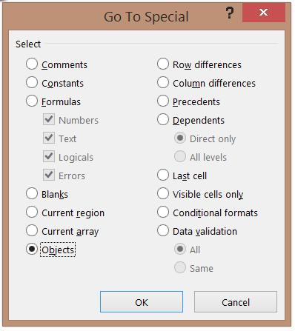Toggle the Numbers checkbox under Formulas
The image size is (295, 331).
pyautogui.click(x=49, y=119)
